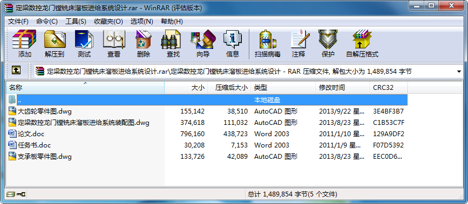This screenshot has width=468, height=204.
Task: Select file name 任务书.doc
Action: 34,145
